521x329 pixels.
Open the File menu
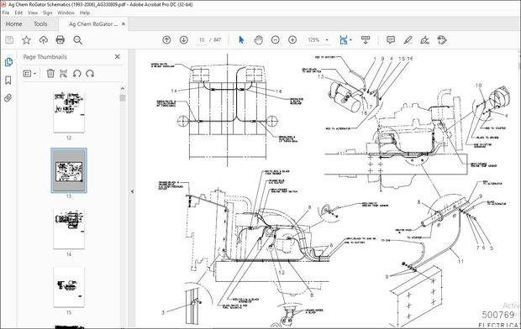click(6, 13)
